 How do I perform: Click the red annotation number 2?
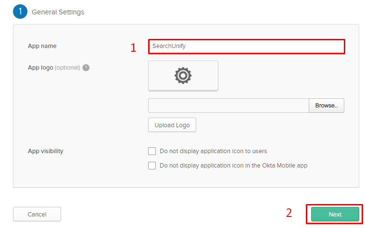pos(289,213)
